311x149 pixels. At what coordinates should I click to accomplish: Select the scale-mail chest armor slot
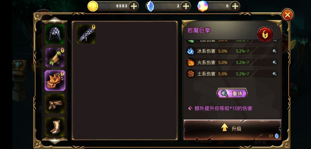click(55, 34)
